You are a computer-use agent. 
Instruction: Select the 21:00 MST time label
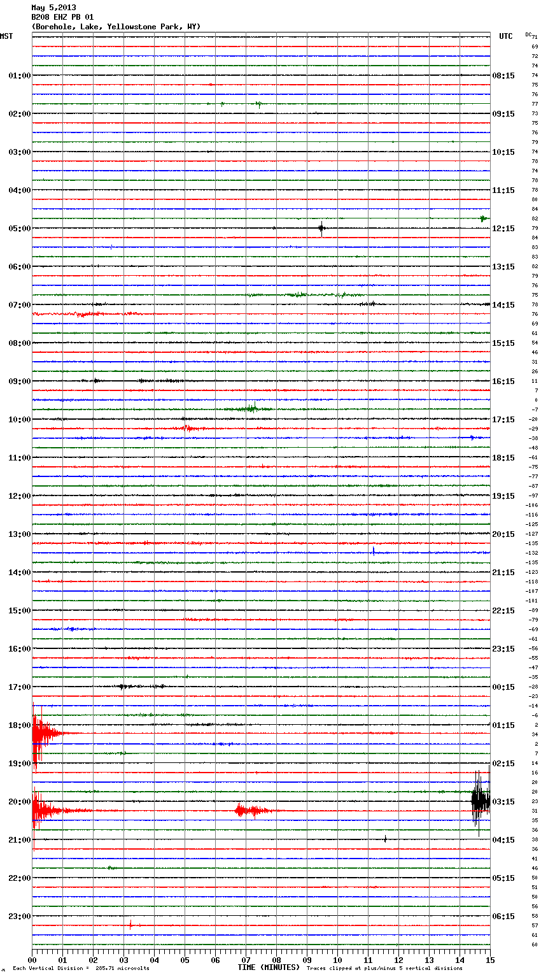(x=20, y=840)
